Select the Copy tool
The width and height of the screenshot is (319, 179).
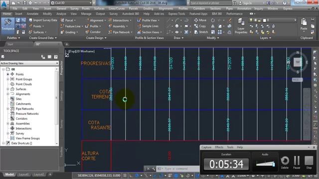click(x=200, y=26)
